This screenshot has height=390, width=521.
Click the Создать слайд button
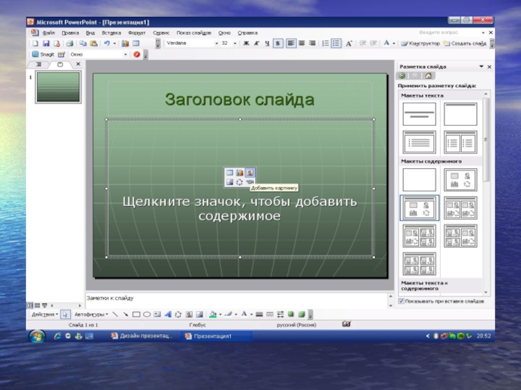[465, 44]
